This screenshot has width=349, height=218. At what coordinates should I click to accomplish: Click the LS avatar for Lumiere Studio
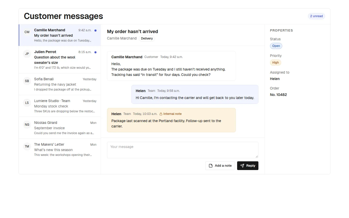[27, 103]
